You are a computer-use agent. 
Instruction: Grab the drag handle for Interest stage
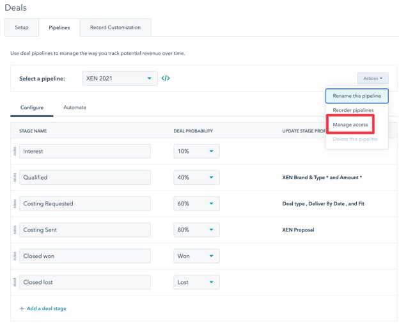[x=15, y=152]
